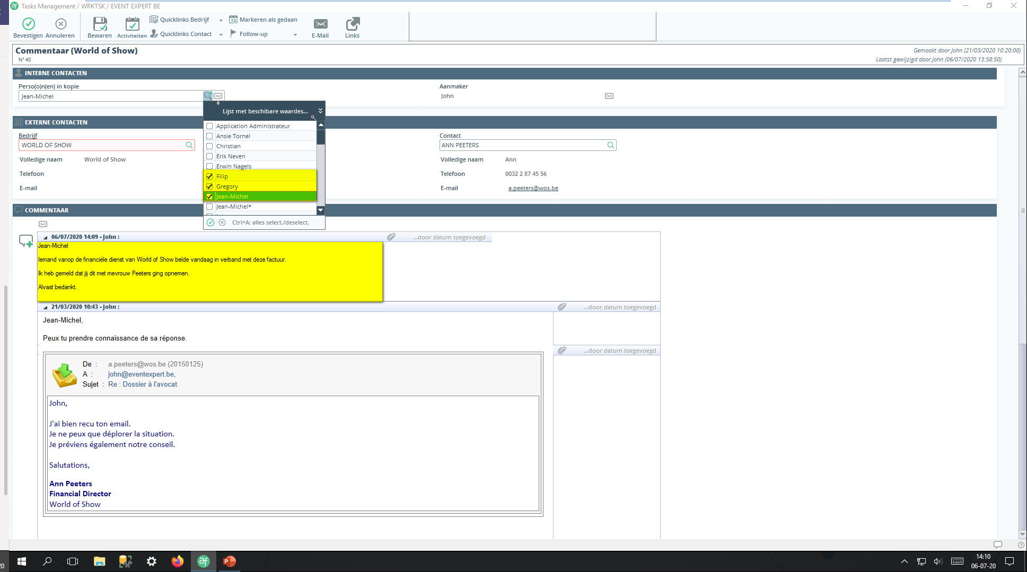Image resolution: width=1027 pixels, height=572 pixels.
Task: Open the a.peeters@wos.be email link
Action: tap(533, 188)
